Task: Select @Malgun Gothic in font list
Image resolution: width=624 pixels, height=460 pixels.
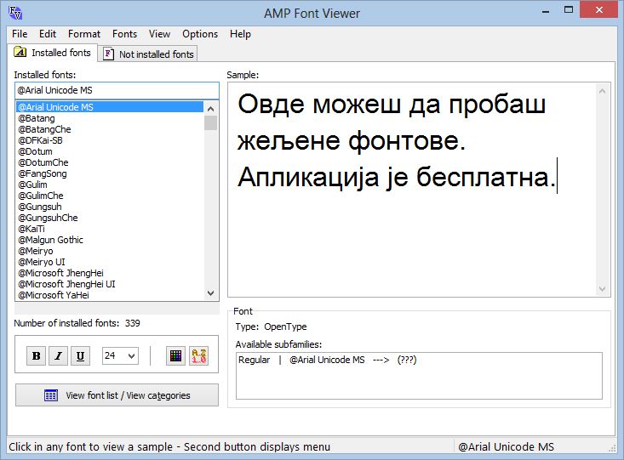Action: tap(52, 240)
